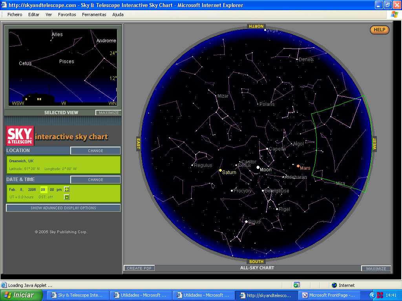Select the star Mizar on chart
This screenshot has width=402, height=301.
(216, 96)
